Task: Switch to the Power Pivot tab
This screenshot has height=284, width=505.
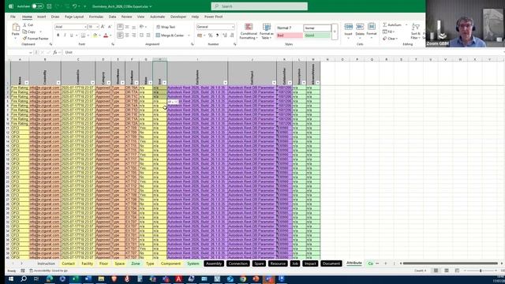Action: tap(213, 17)
